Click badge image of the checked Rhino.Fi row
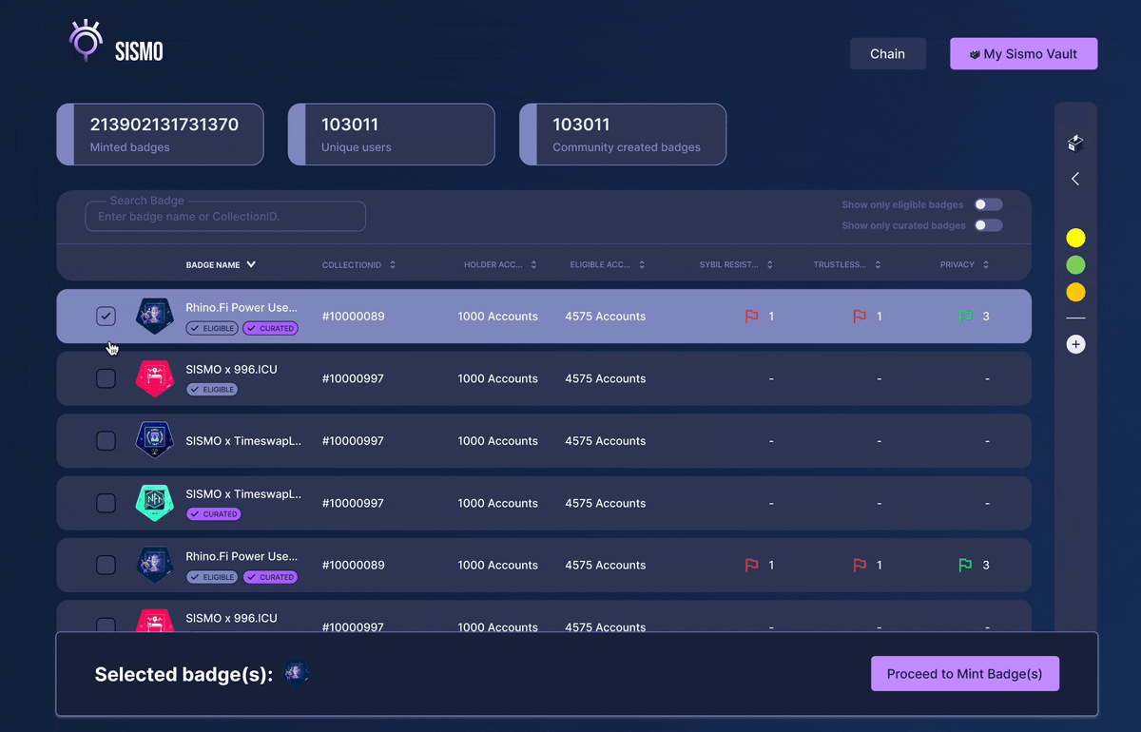 [x=154, y=316]
